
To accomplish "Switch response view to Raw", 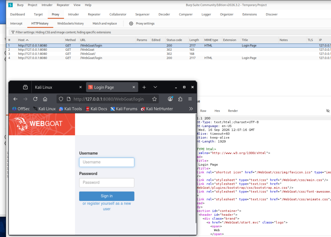I will (203, 111).
